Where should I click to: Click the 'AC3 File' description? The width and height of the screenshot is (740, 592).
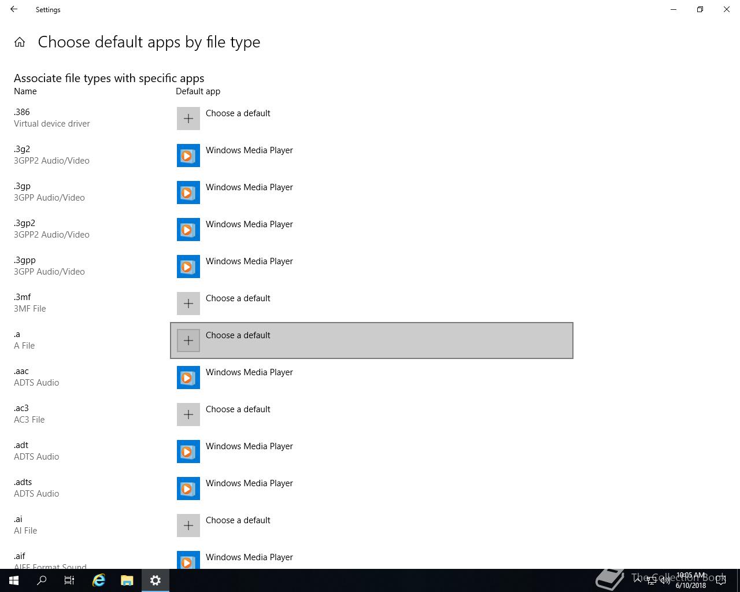coord(29,420)
